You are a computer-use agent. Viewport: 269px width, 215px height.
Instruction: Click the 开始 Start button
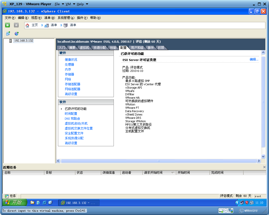(15, 203)
